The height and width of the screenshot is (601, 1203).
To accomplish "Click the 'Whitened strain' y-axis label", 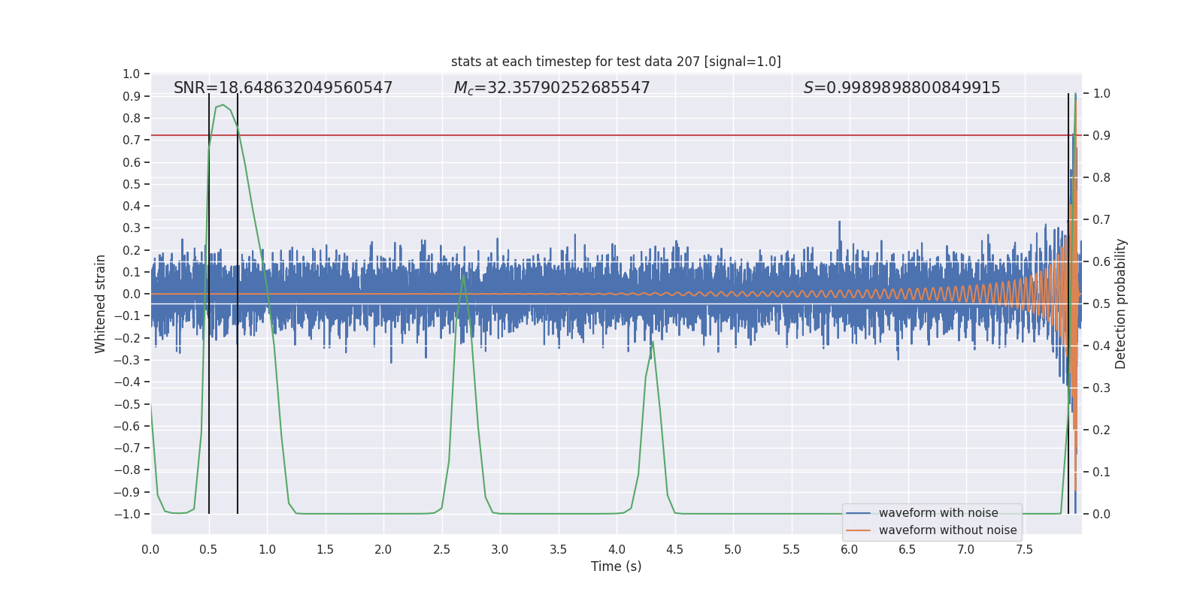I will (x=100, y=304).
